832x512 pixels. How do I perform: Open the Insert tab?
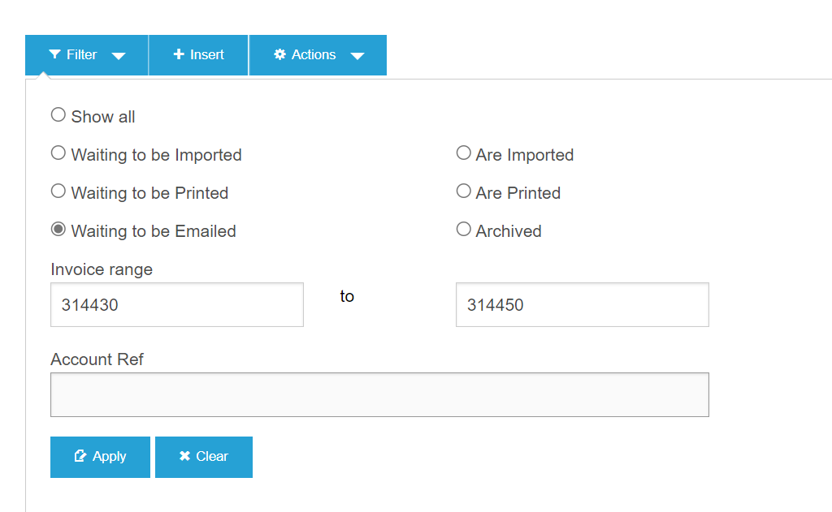(199, 55)
